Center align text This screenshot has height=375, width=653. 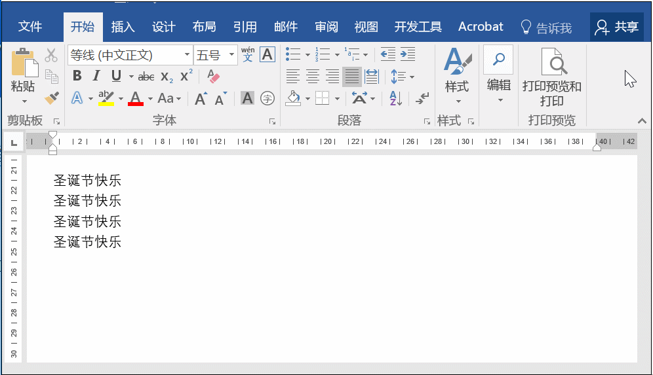coord(313,77)
